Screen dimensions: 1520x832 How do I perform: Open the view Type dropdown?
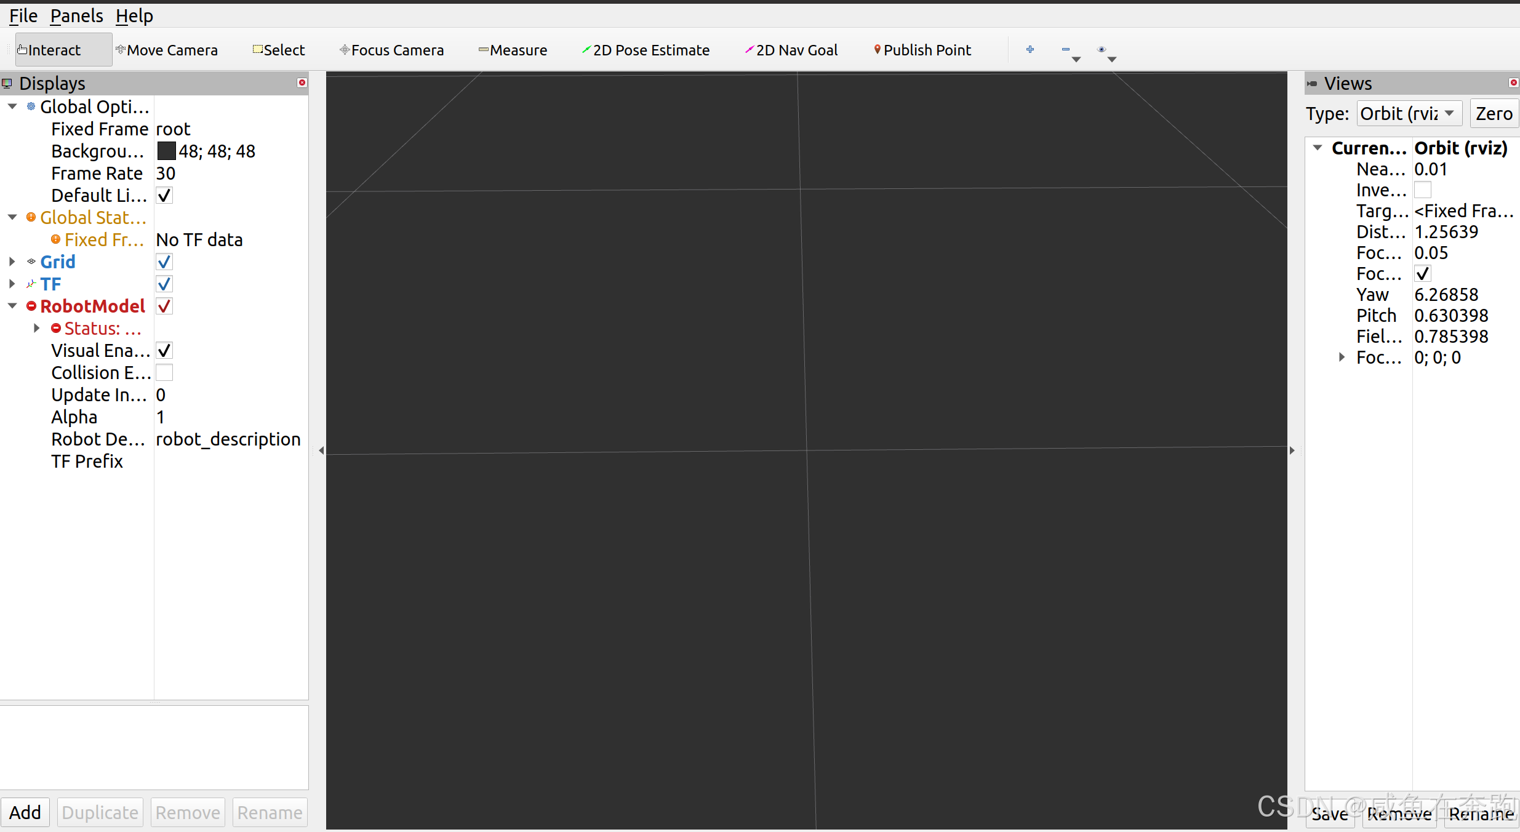tap(1409, 114)
